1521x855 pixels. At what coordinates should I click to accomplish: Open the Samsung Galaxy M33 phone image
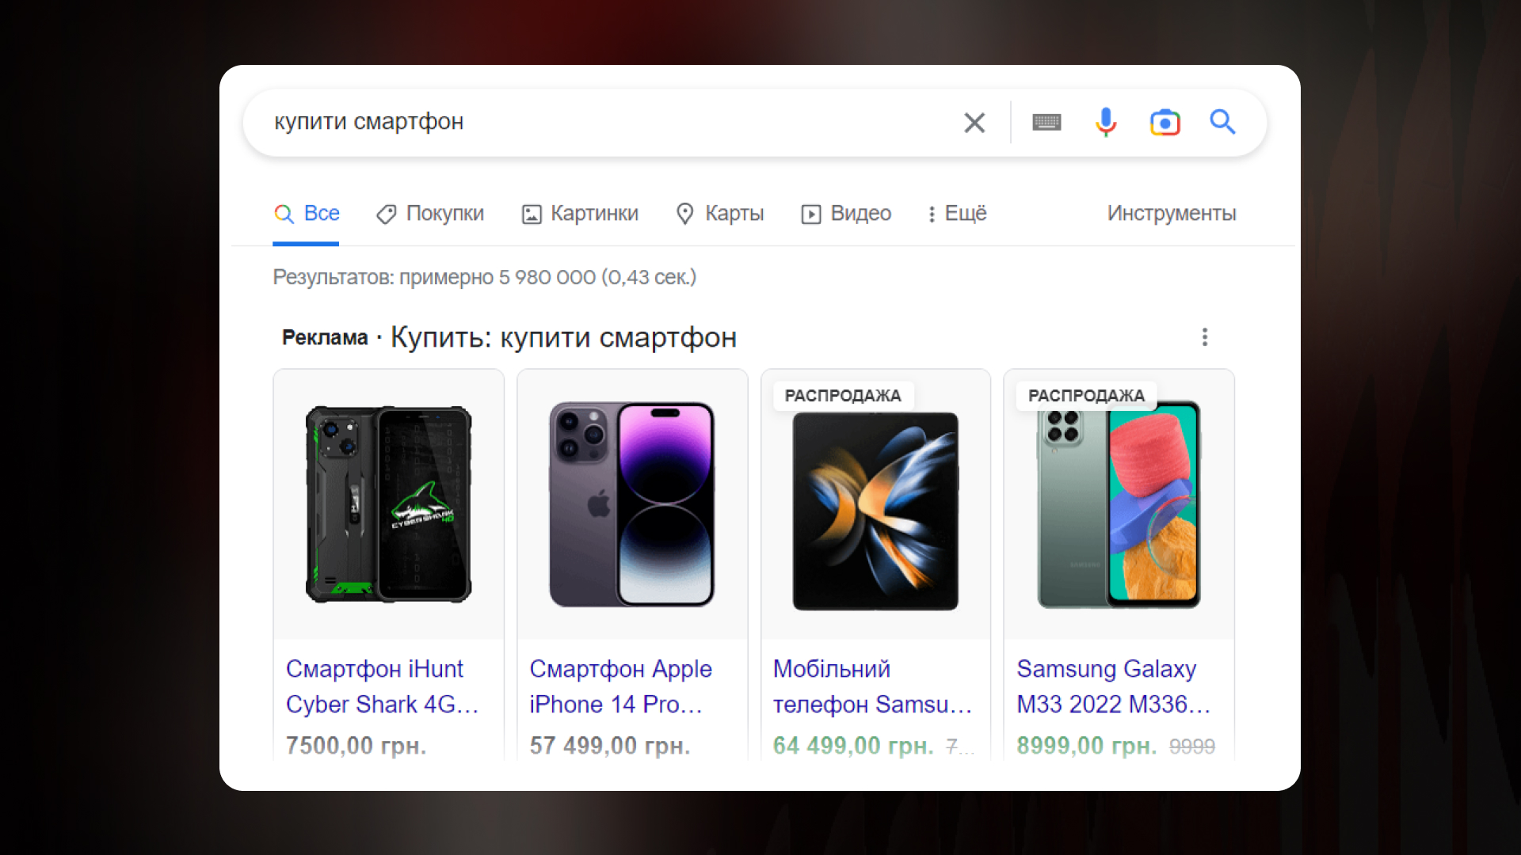point(1119,504)
